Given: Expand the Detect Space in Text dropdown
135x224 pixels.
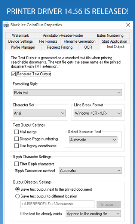Looking at the screenshot, I should [93, 140].
